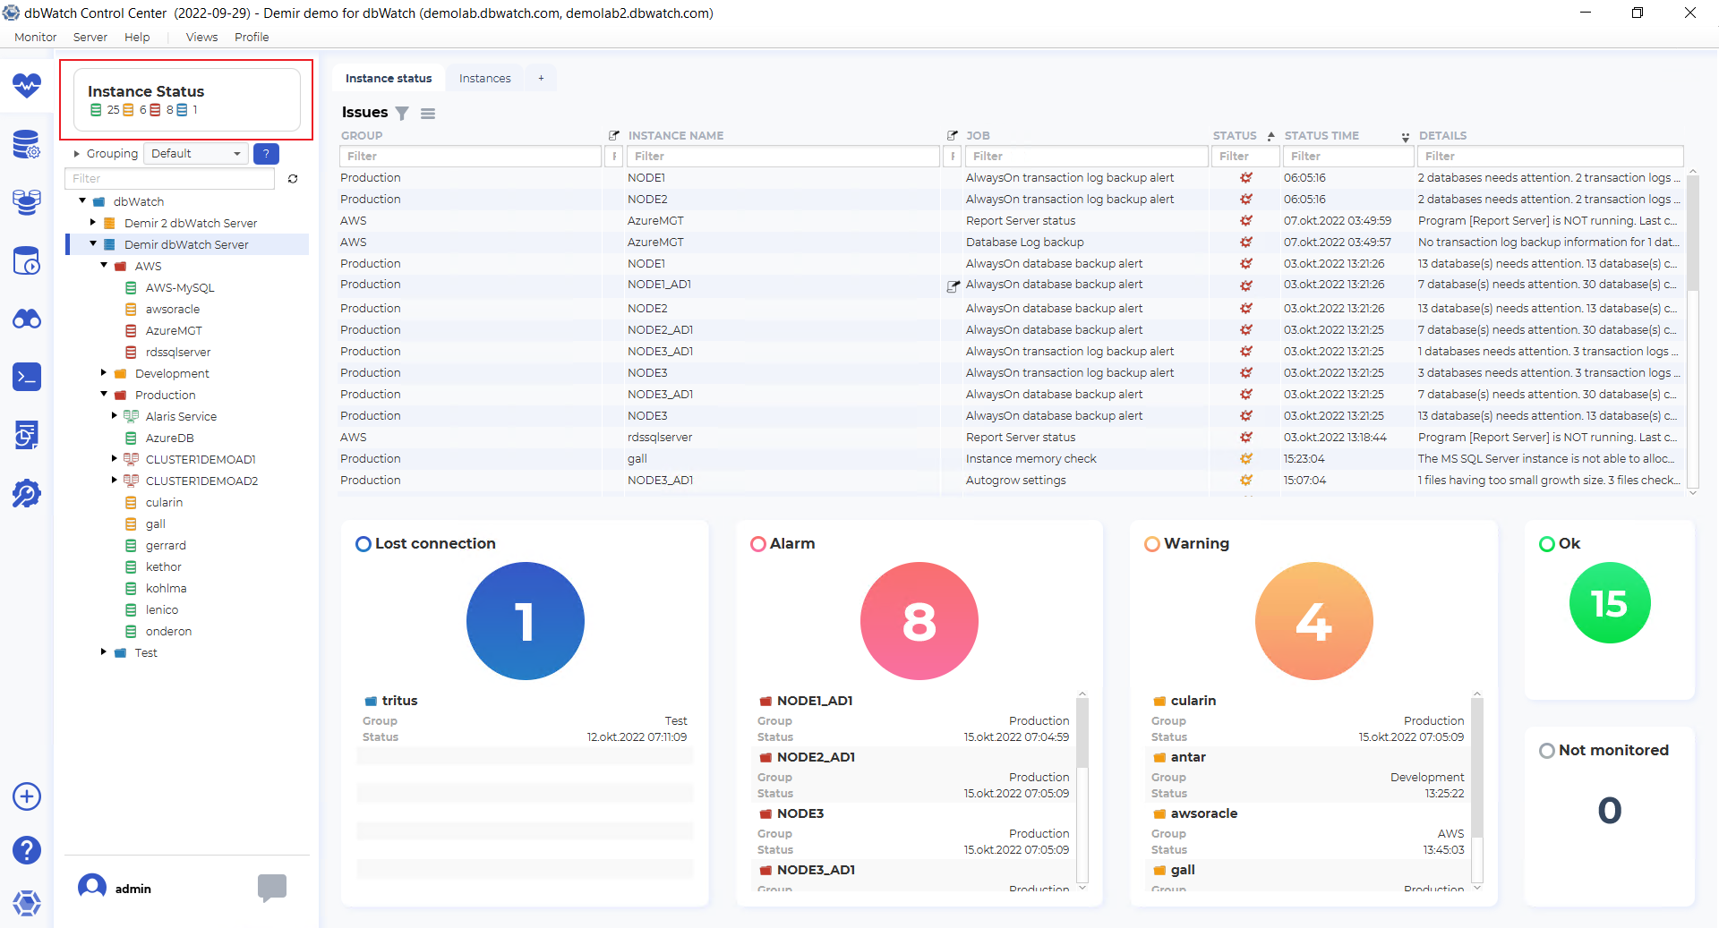The height and width of the screenshot is (928, 1719).
Task: Open the report document icon in sidebar
Action: click(27, 435)
